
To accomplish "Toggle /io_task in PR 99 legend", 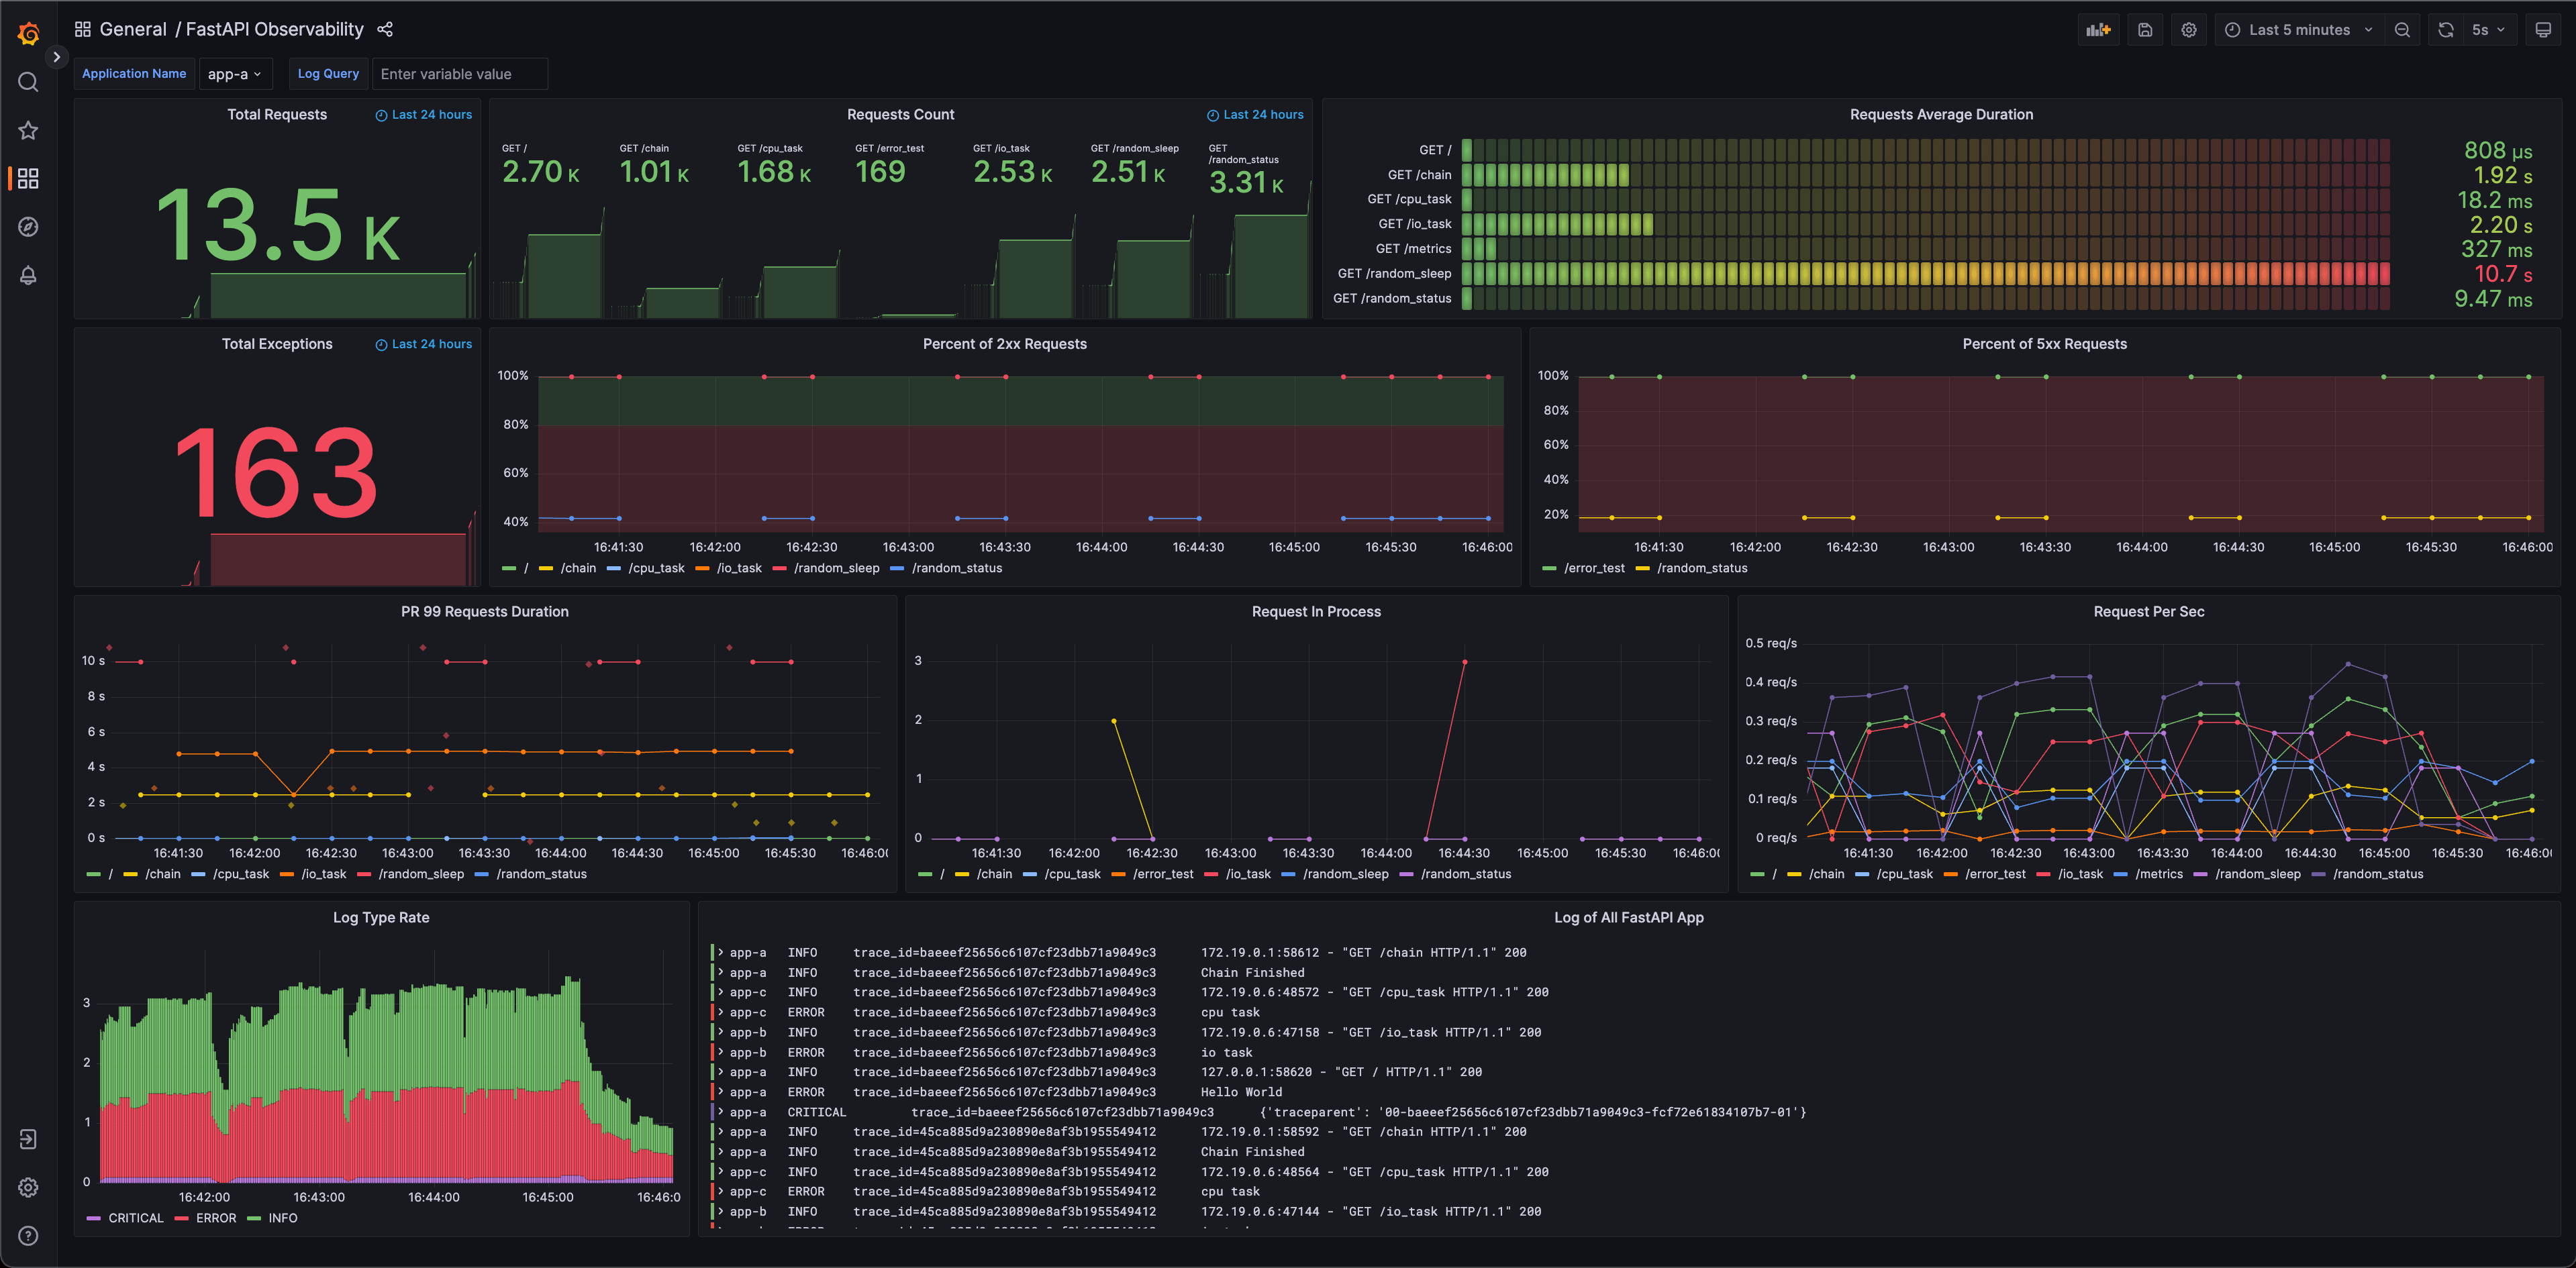I will 323,874.
